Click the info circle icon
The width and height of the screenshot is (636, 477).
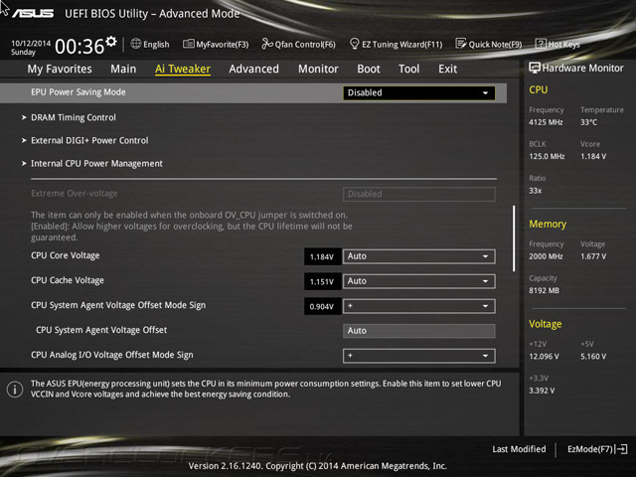[x=15, y=390]
